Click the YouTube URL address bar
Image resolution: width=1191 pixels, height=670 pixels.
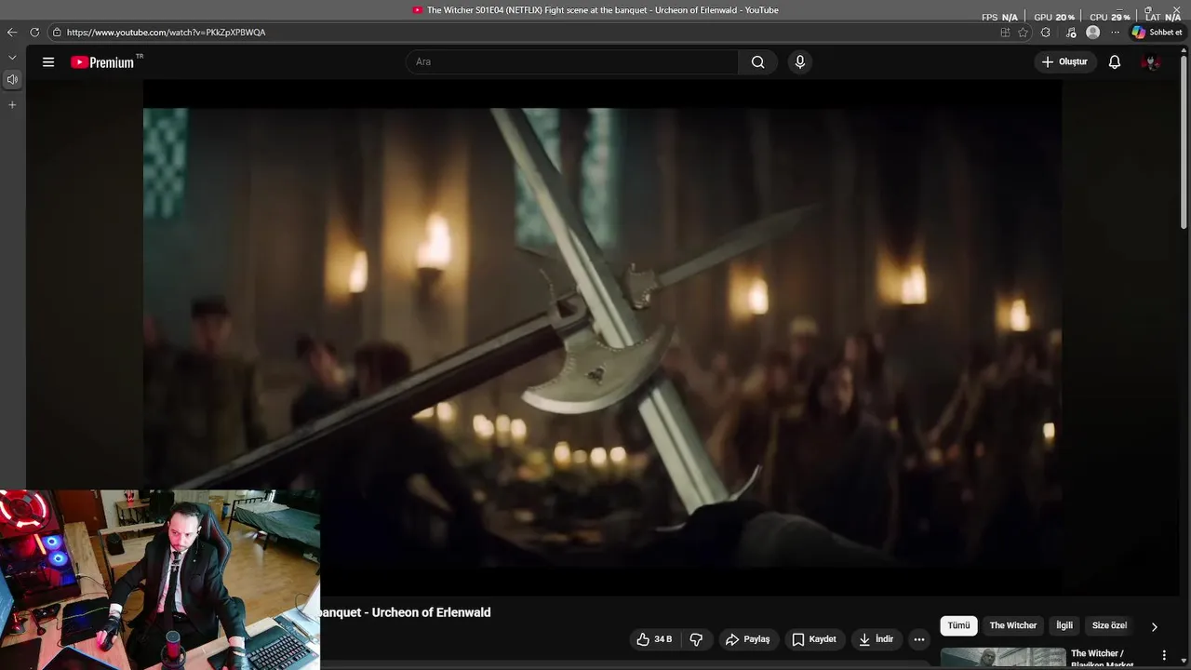tap(521, 33)
